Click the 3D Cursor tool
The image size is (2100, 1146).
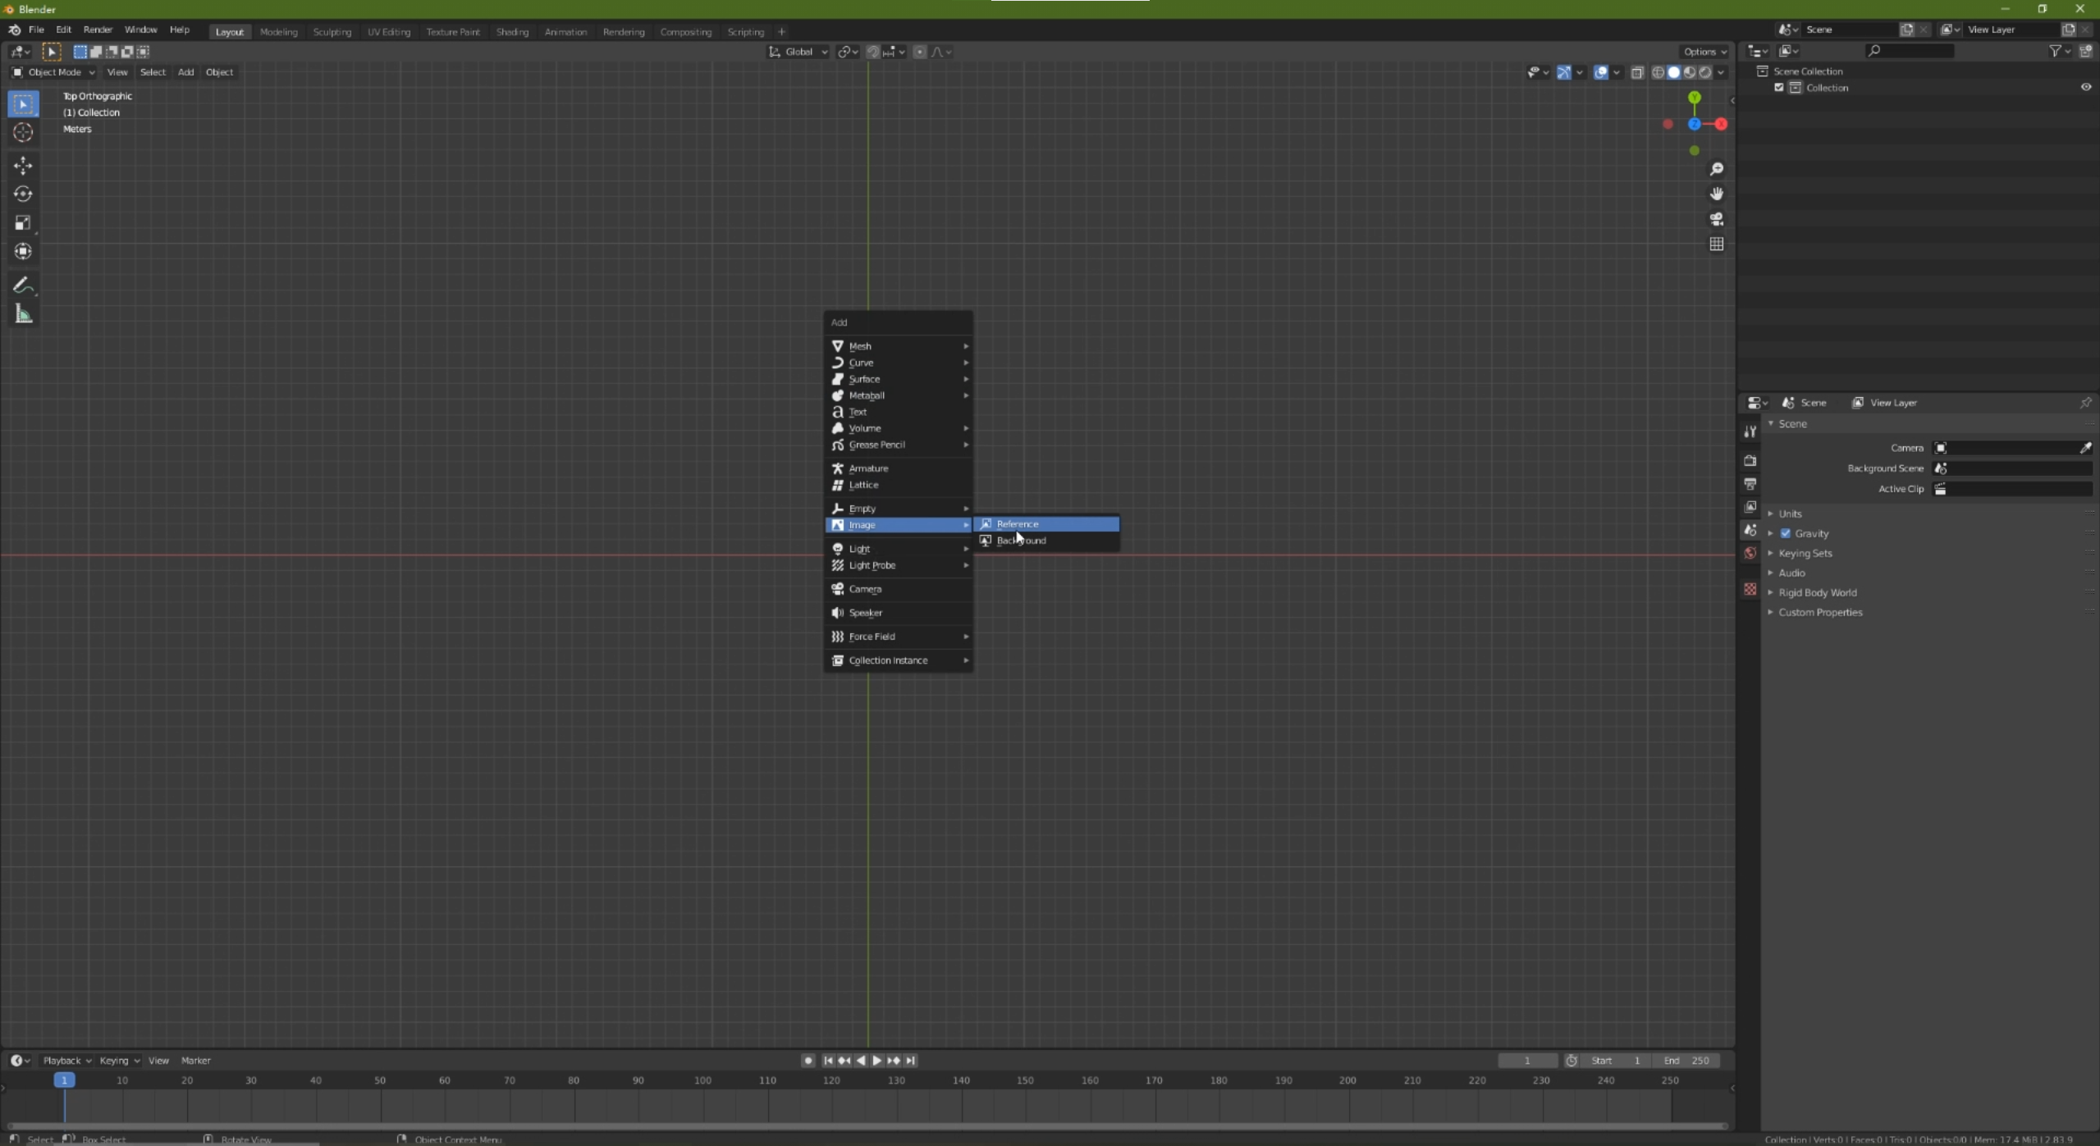(x=23, y=132)
